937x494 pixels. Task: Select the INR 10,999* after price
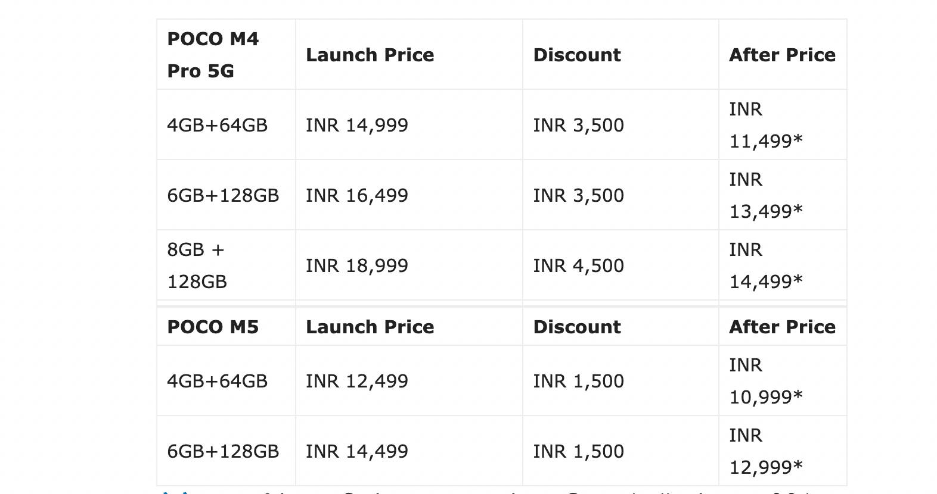pyautogui.click(x=766, y=381)
